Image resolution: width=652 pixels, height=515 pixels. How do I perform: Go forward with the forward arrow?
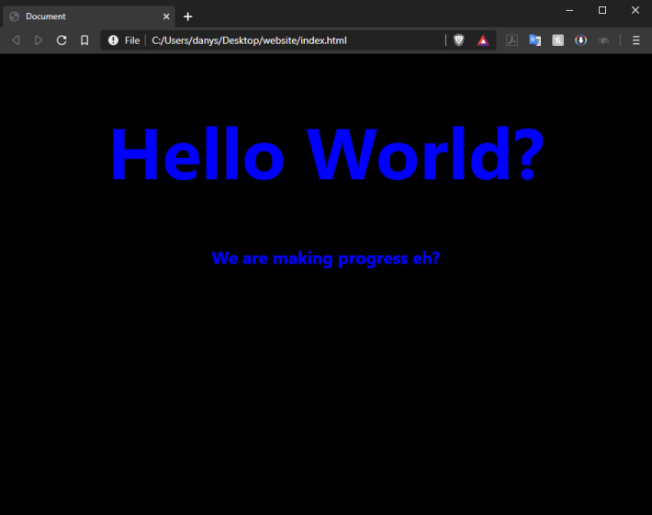pos(39,40)
